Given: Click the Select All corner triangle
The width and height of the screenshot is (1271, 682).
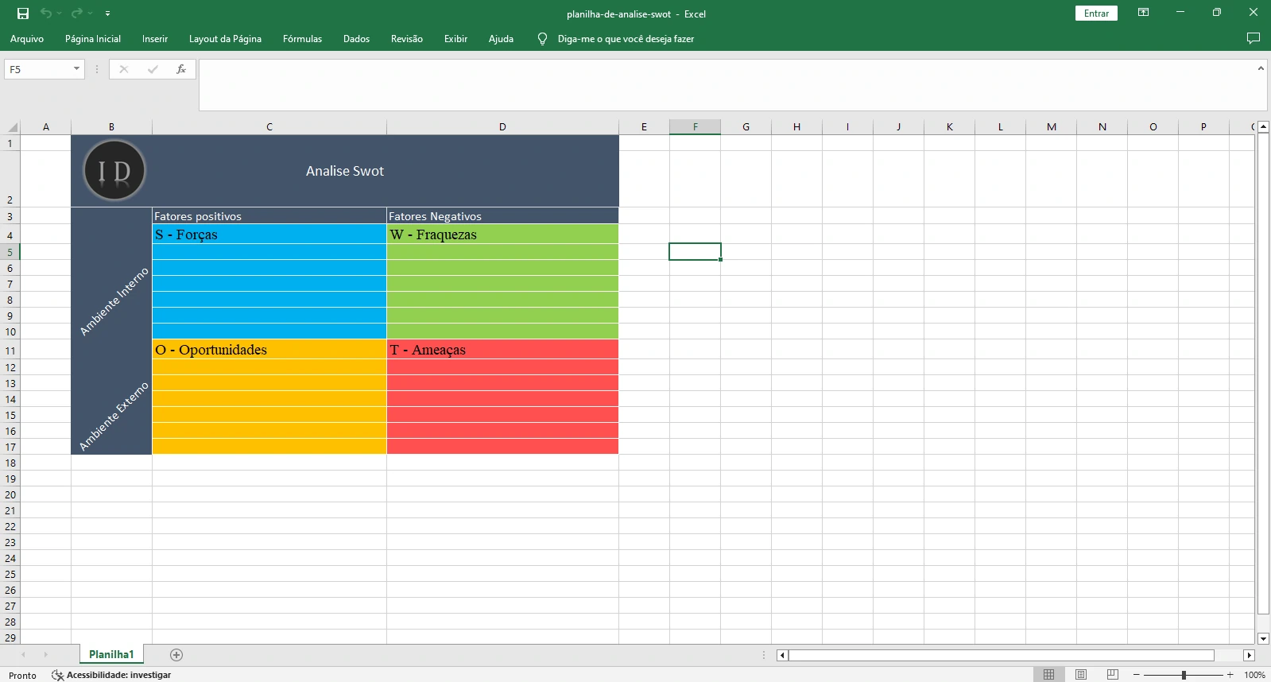Looking at the screenshot, I should click(x=10, y=126).
